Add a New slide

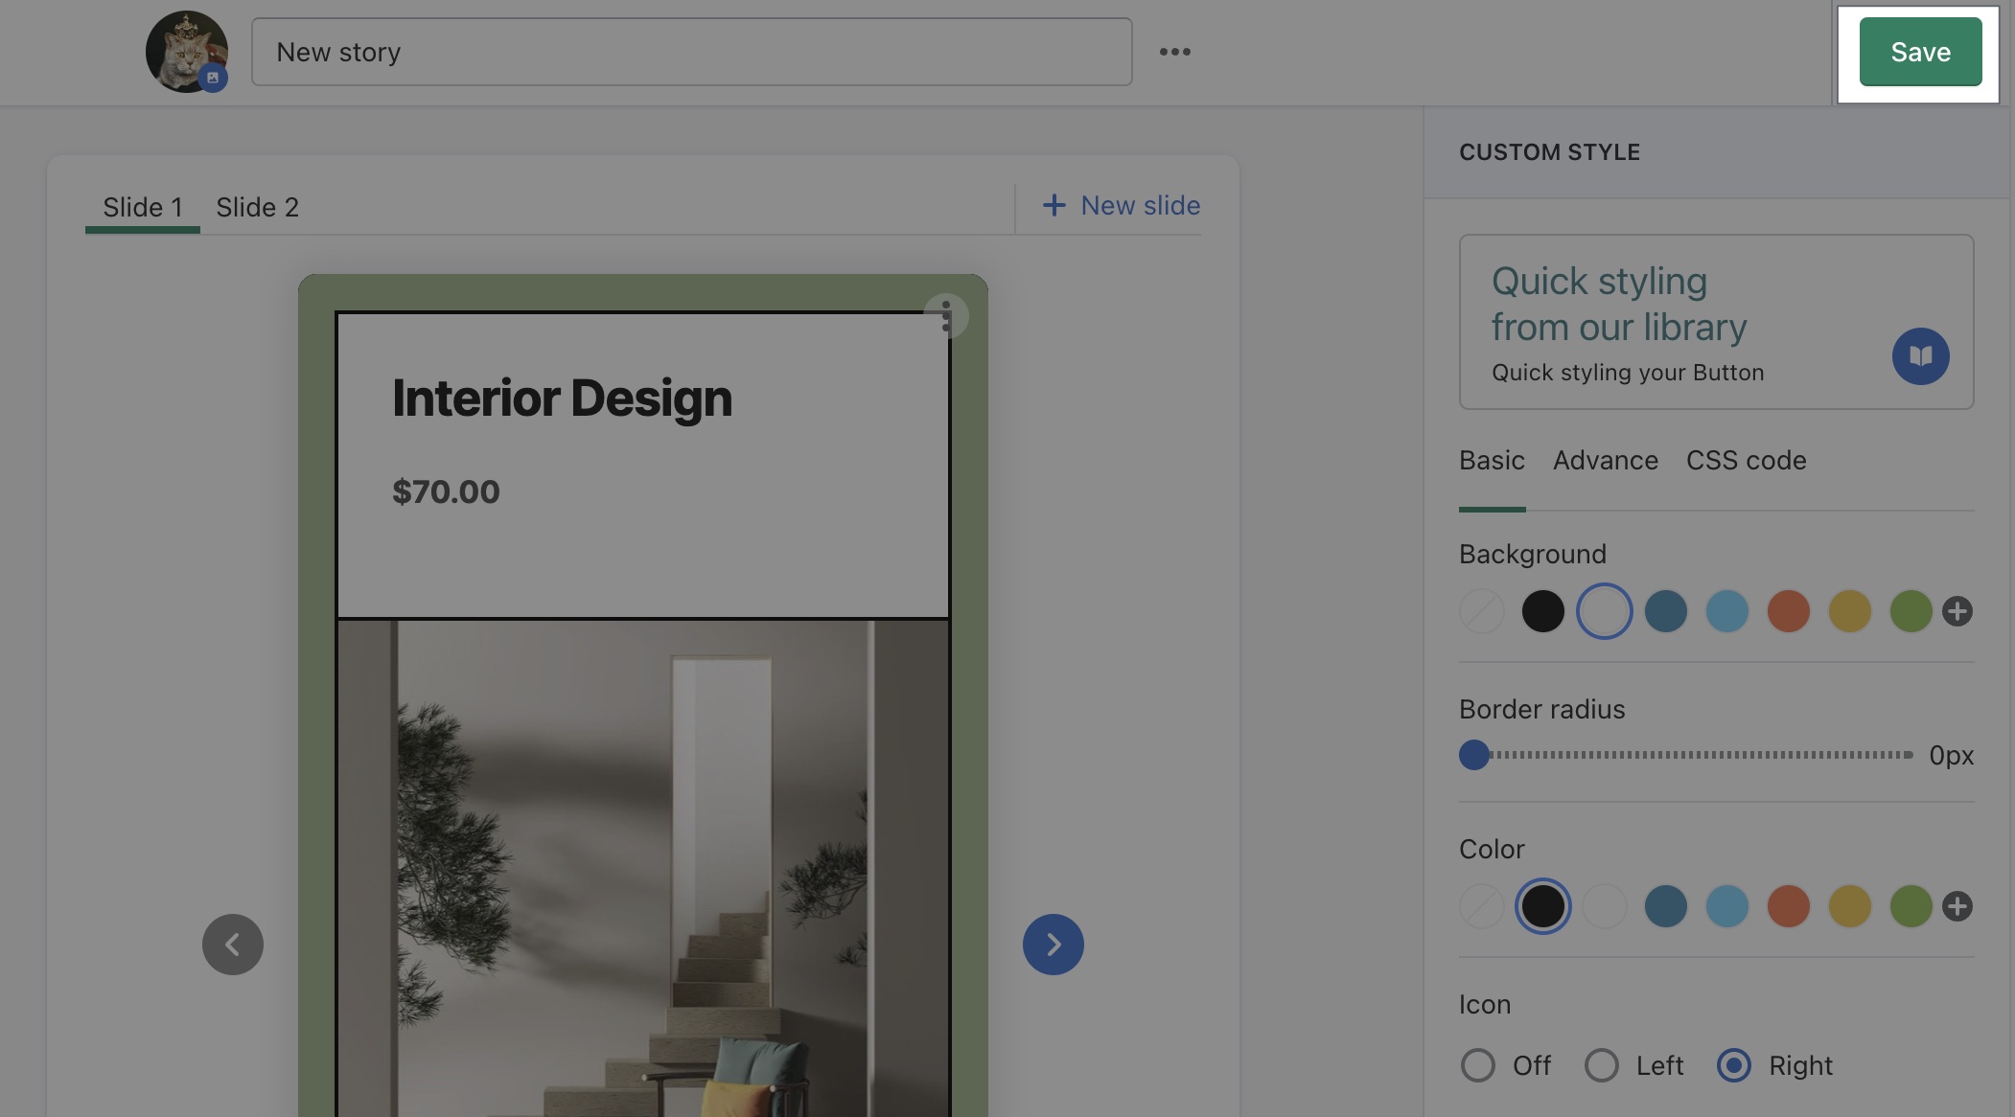pyautogui.click(x=1122, y=205)
